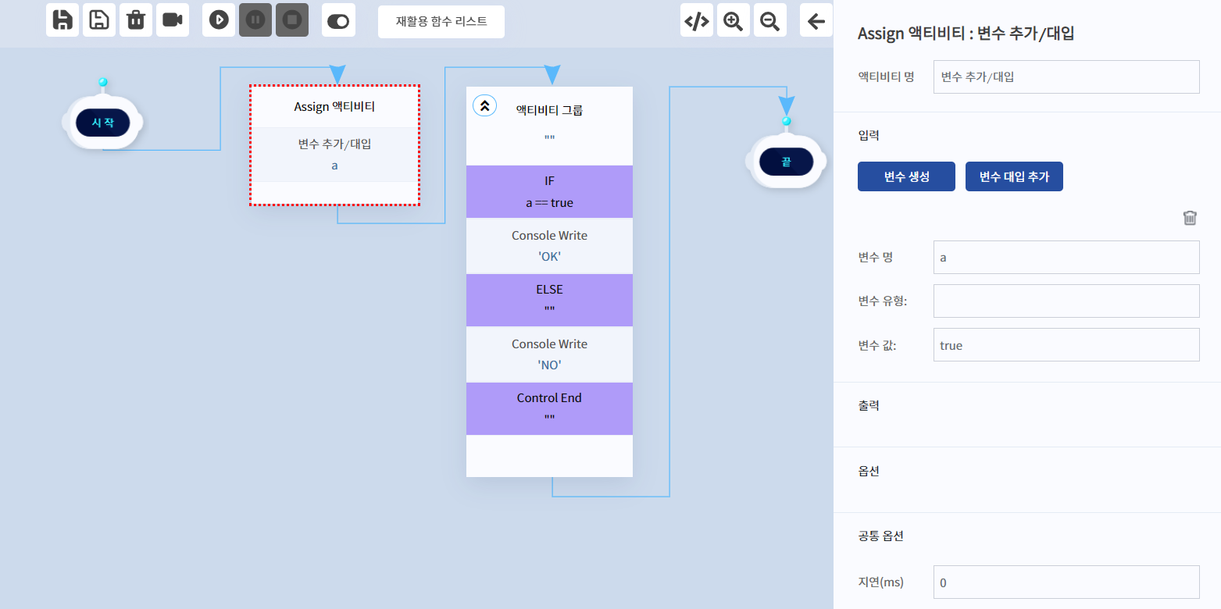Image resolution: width=1221 pixels, height=609 pixels.
Task: Select the 시작 start node
Action: pyautogui.click(x=102, y=123)
